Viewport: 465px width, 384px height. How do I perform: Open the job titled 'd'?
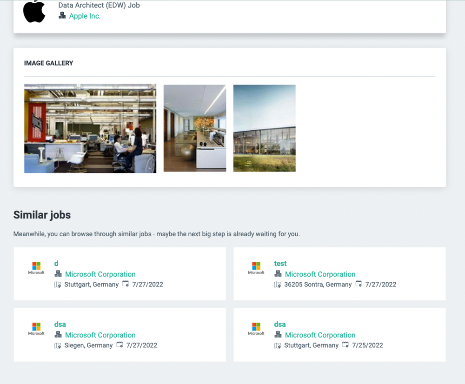point(56,264)
